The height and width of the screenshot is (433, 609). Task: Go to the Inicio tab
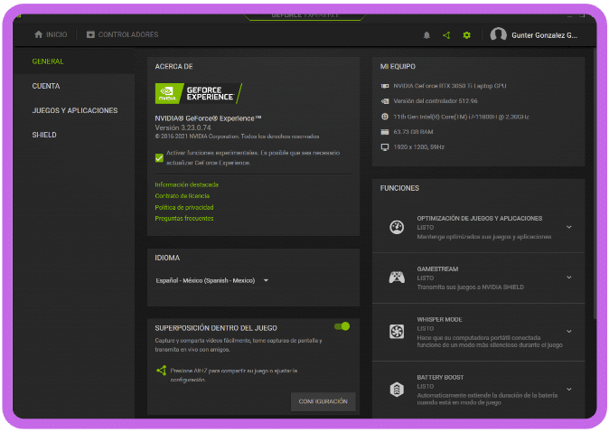click(x=51, y=34)
